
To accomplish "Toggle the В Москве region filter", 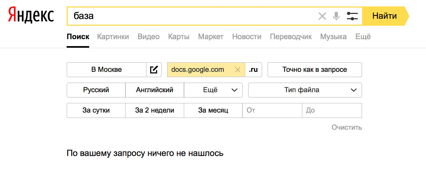I will pyautogui.click(x=107, y=70).
